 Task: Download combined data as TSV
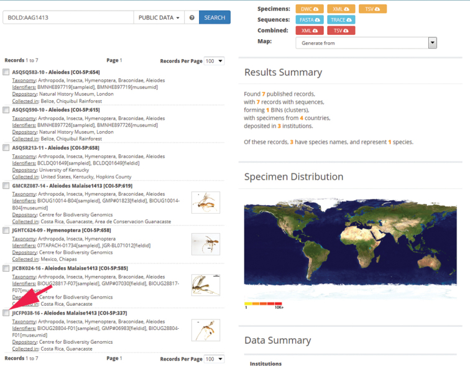pos(340,30)
